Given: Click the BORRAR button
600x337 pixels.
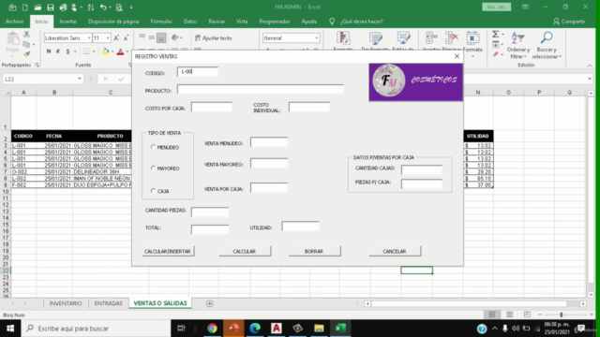Looking at the screenshot, I should coord(314,252).
